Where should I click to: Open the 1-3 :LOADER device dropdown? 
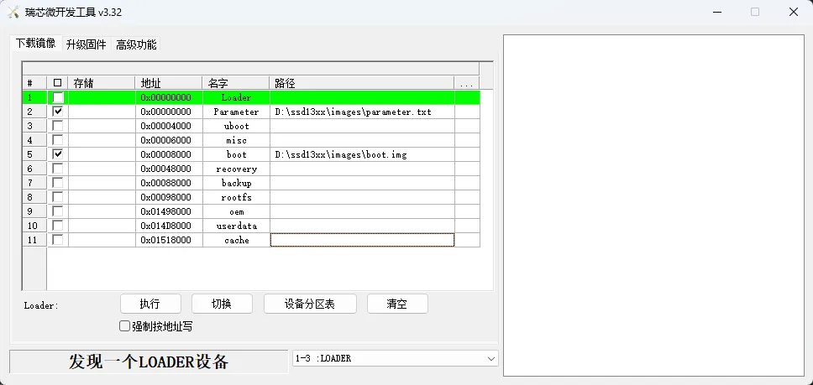click(x=395, y=358)
